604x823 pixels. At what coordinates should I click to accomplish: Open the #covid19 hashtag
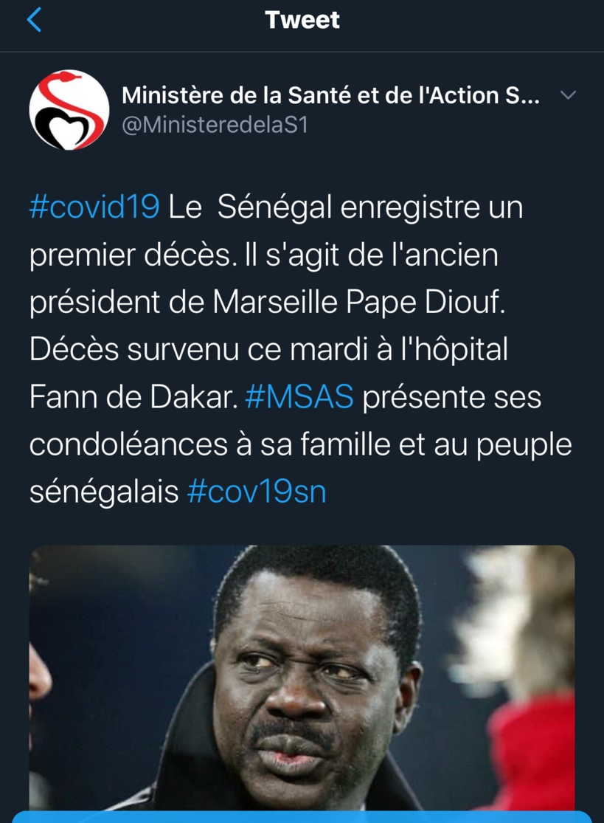(x=94, y=207)
